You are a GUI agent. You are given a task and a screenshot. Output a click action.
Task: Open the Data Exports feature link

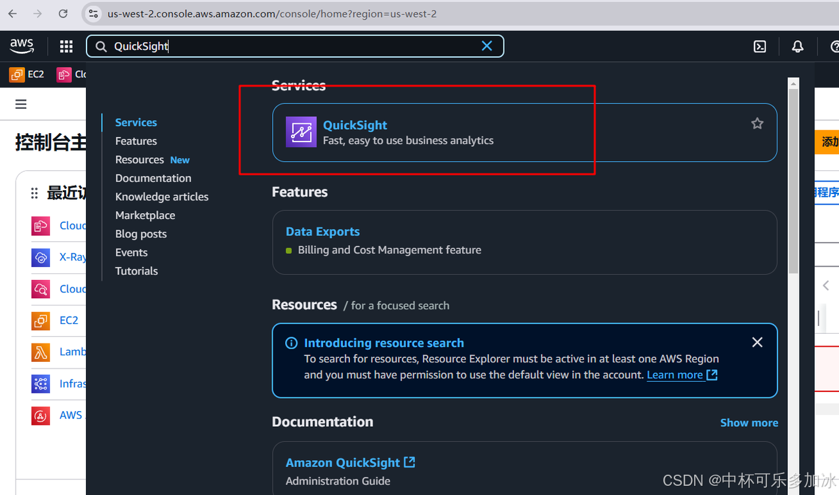(322, 231)
